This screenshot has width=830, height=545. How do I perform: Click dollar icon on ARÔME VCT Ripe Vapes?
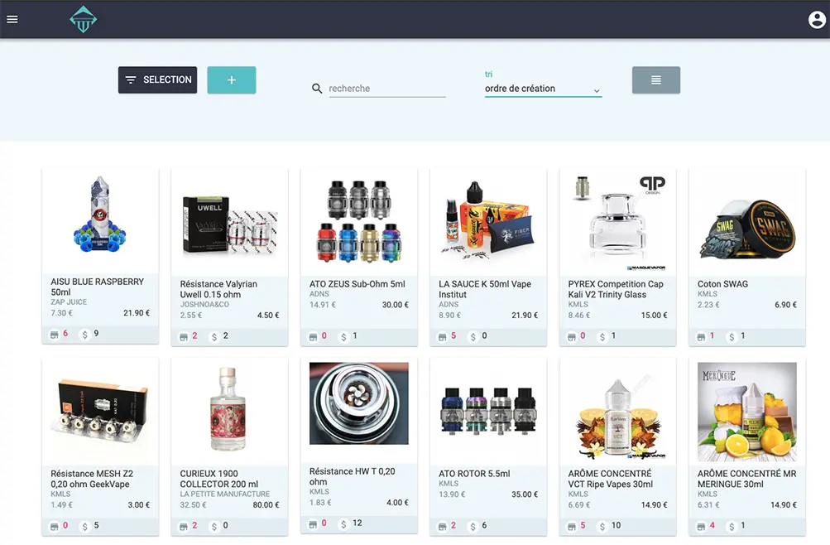coord(602,527)
